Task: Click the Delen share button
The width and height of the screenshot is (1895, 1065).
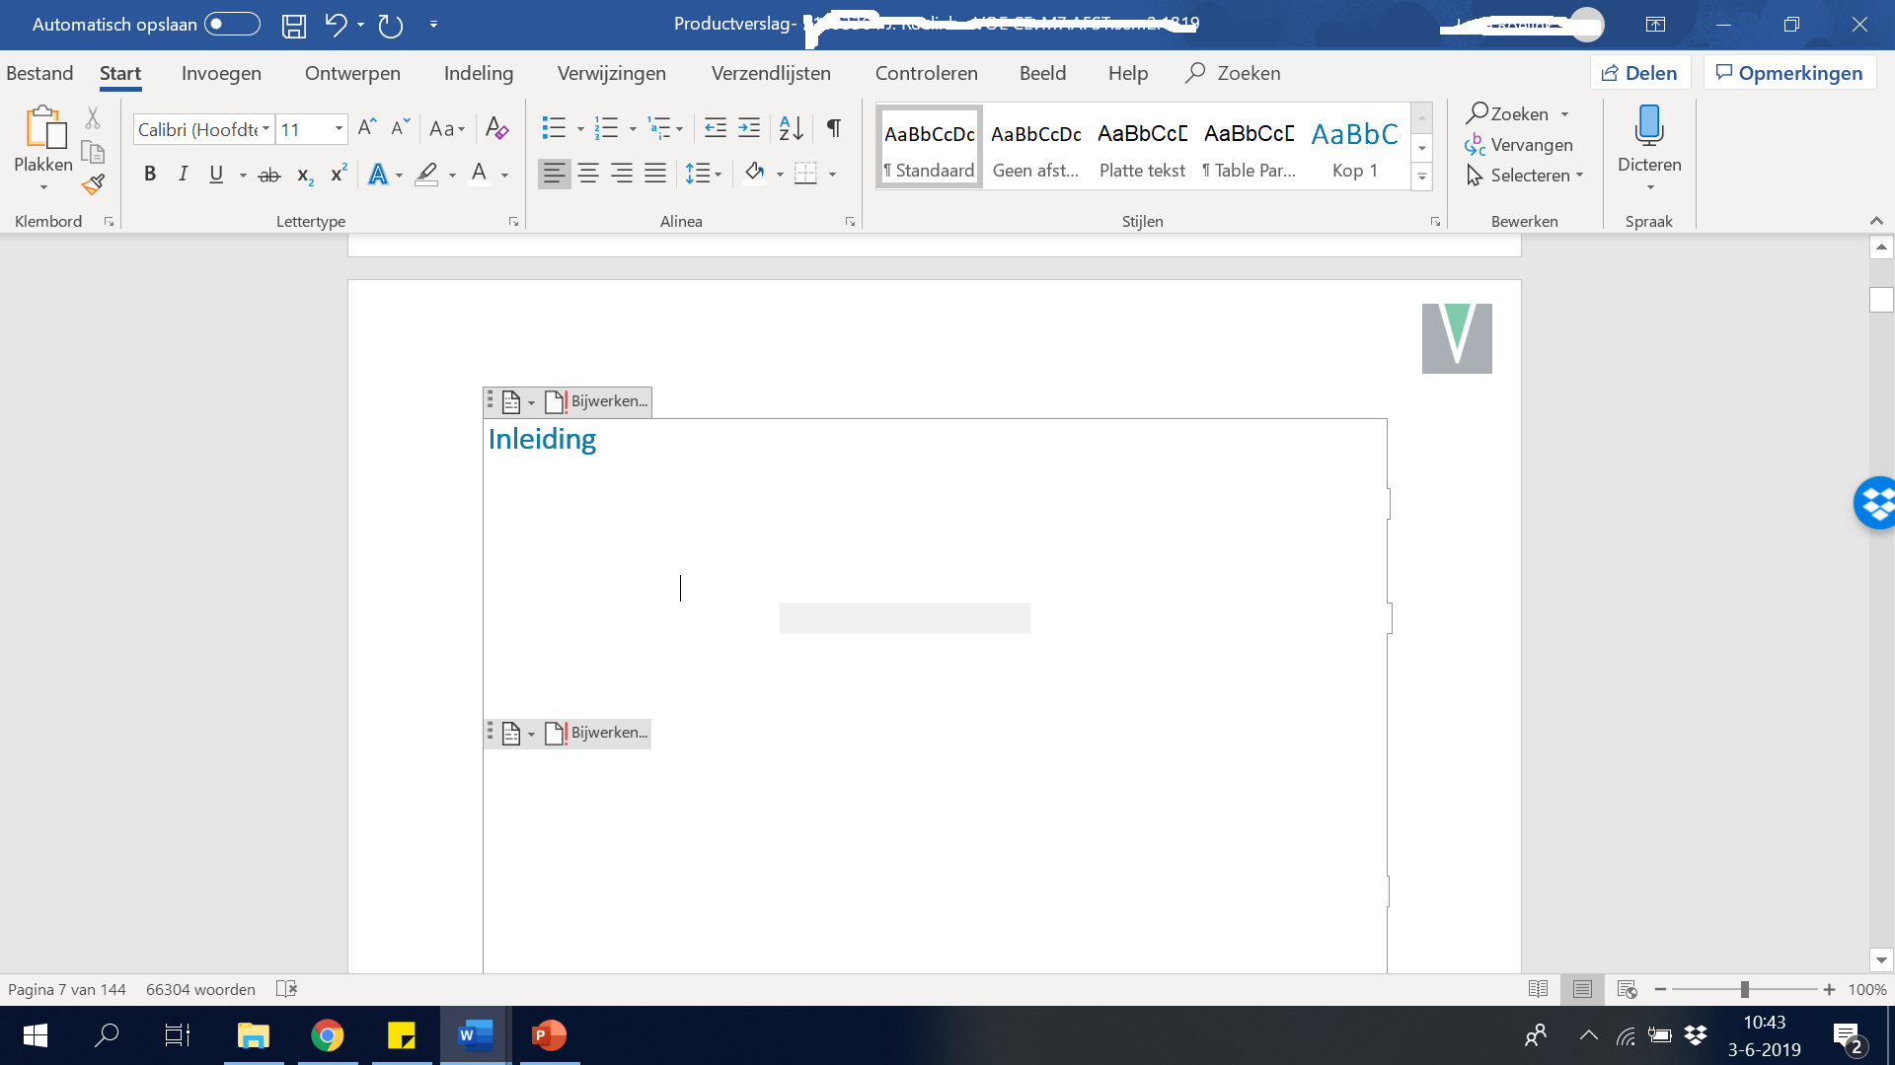Action: click(x=1639, y=73)
